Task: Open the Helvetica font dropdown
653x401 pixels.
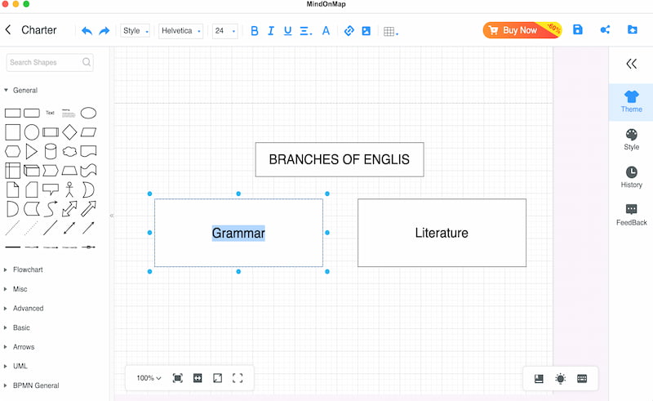Action: pos(180,31)
